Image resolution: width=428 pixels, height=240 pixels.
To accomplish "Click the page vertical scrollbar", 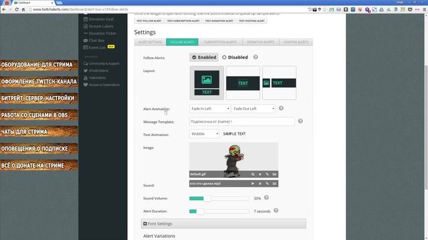I will pyautogui.click(x=426, y=127).
